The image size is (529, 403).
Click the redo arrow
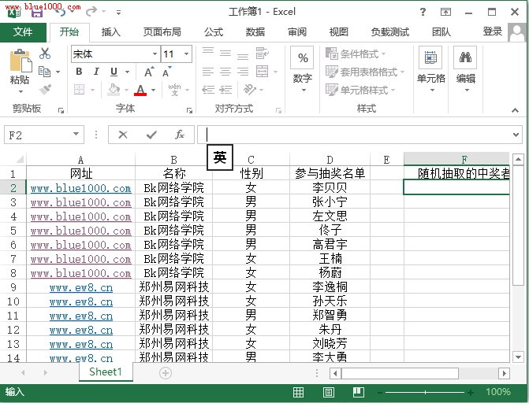91,12
